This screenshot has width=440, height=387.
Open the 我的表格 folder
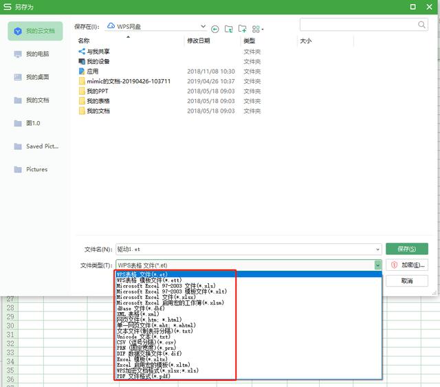(94, 101)
